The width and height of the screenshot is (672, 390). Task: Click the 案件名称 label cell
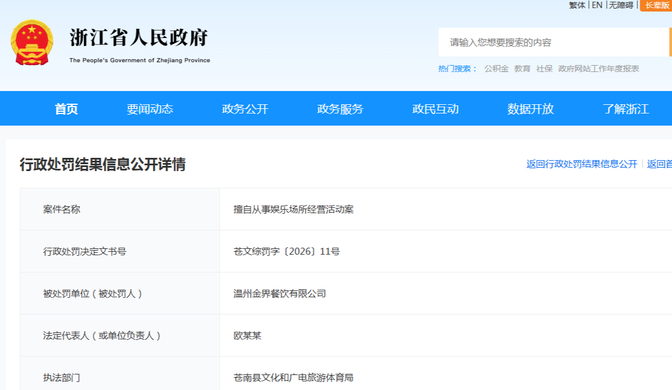pos(120,209)
